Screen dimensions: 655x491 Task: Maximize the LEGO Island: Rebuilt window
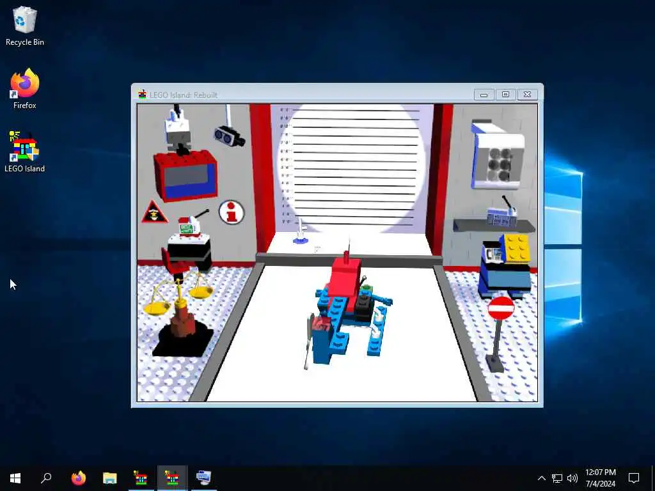tap(505, 95)
